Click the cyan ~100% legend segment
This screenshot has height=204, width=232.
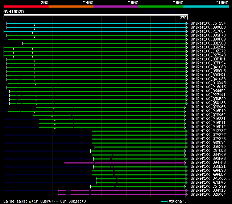coord(206,7)
